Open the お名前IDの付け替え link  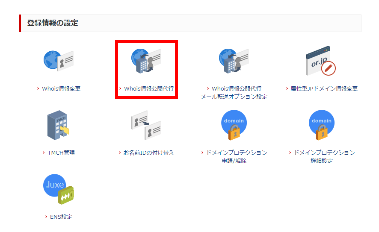tap(149, 153)
